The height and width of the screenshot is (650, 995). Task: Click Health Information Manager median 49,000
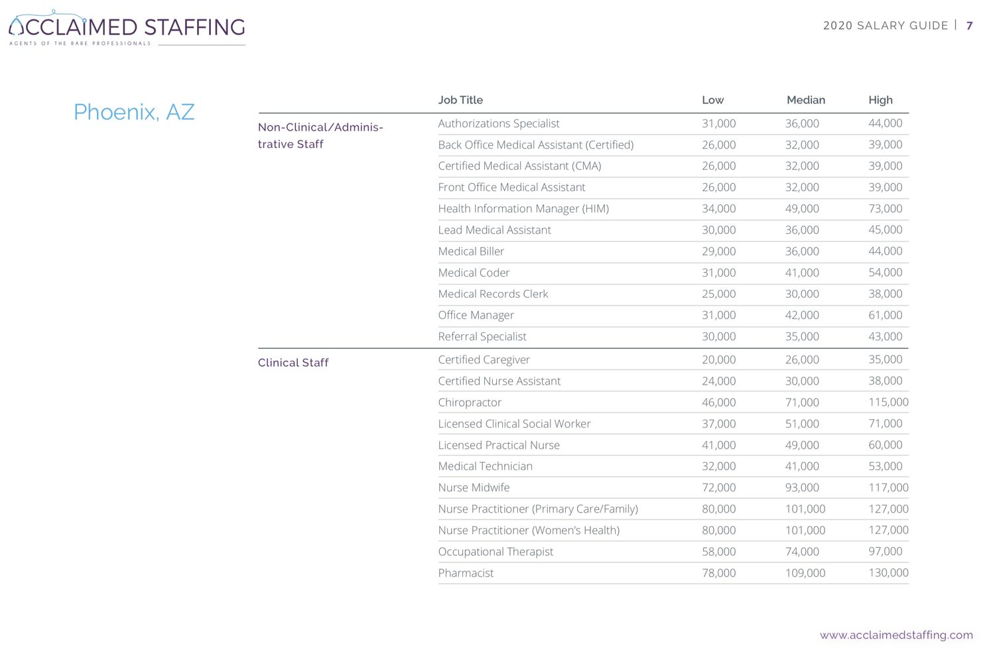(802, 209)
